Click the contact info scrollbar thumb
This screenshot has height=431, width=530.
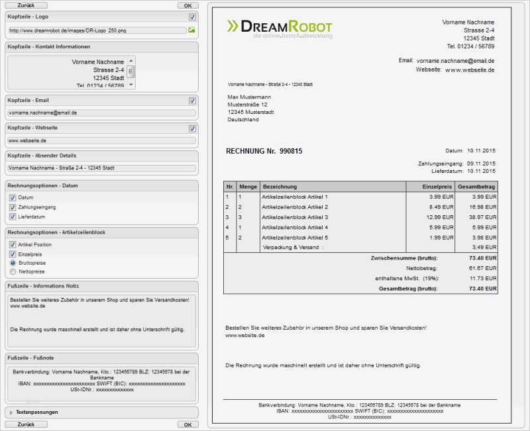pyautogui.click(x=131, y=72)
